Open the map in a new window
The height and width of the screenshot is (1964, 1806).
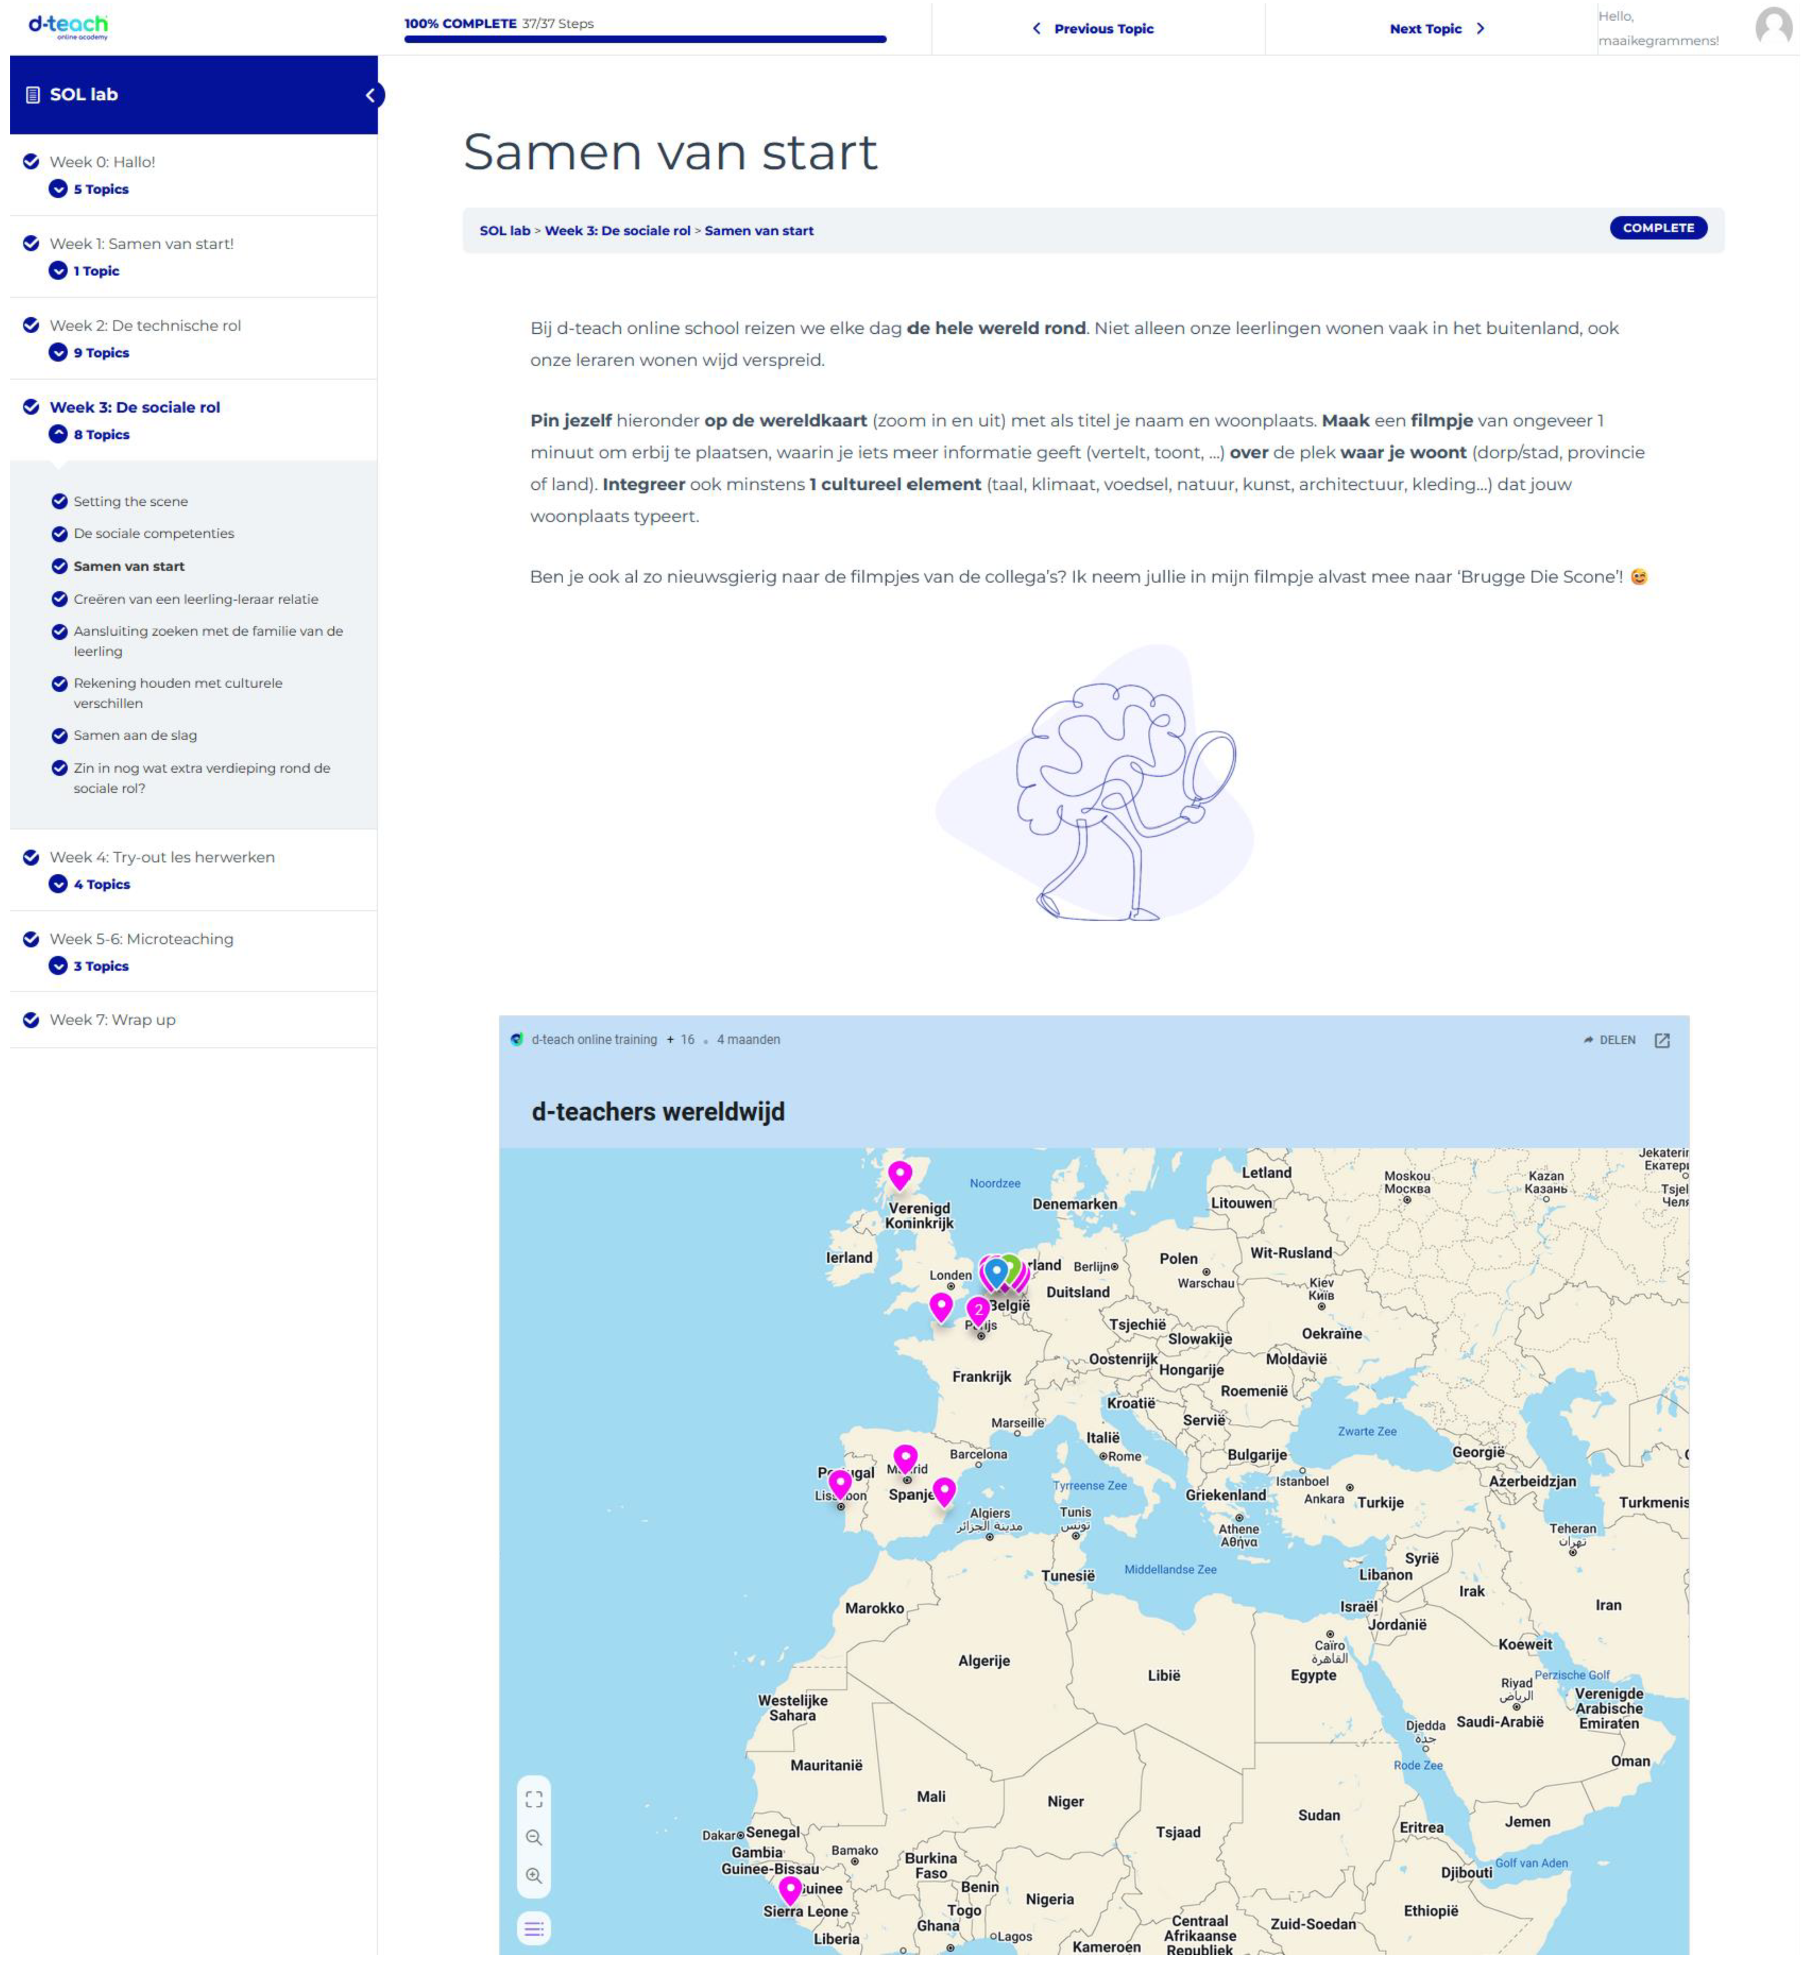[1662, 1040]
